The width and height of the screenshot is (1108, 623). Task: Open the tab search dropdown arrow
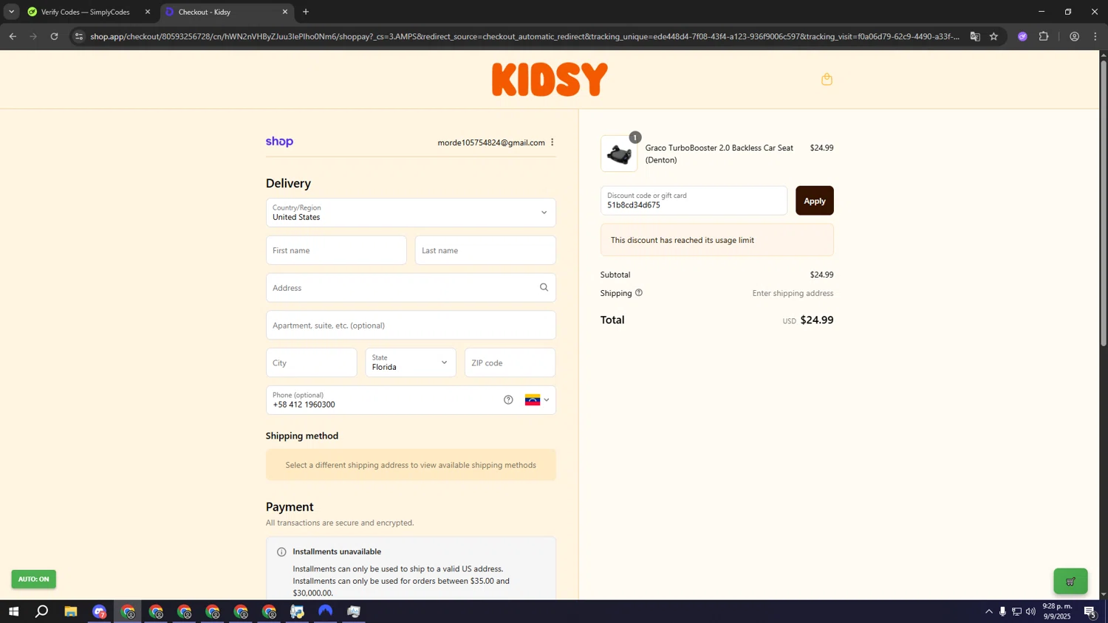(x=11, y=12)
